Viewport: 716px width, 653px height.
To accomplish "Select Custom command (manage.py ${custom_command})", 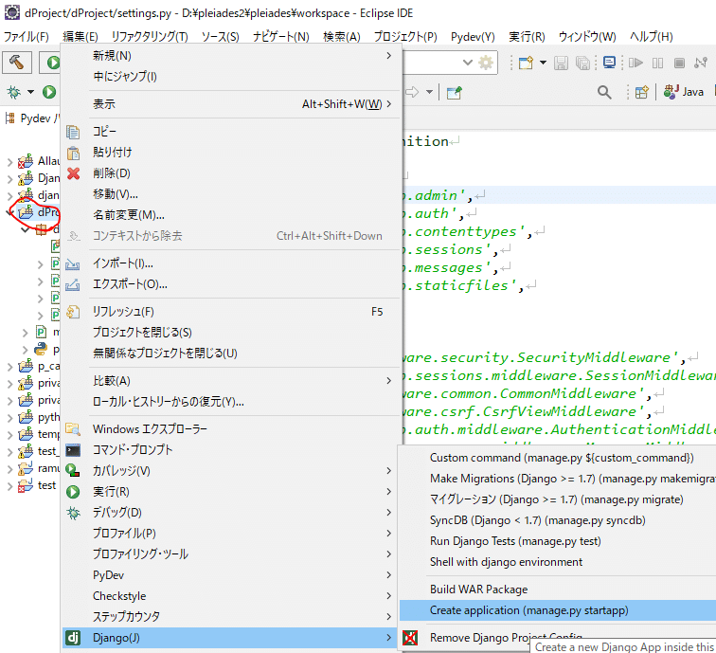I will point(558,458).
